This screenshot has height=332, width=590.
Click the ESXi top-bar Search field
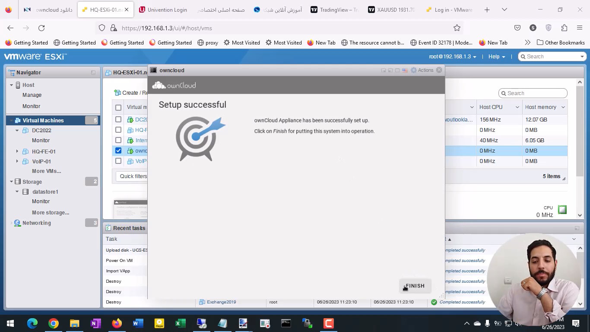click(x=552, y=57)
